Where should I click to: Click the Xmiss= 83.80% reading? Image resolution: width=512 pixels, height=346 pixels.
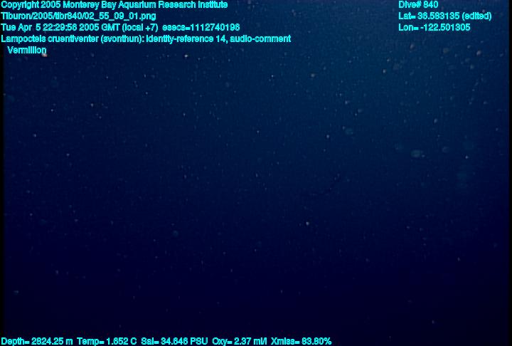pos(301,342)
